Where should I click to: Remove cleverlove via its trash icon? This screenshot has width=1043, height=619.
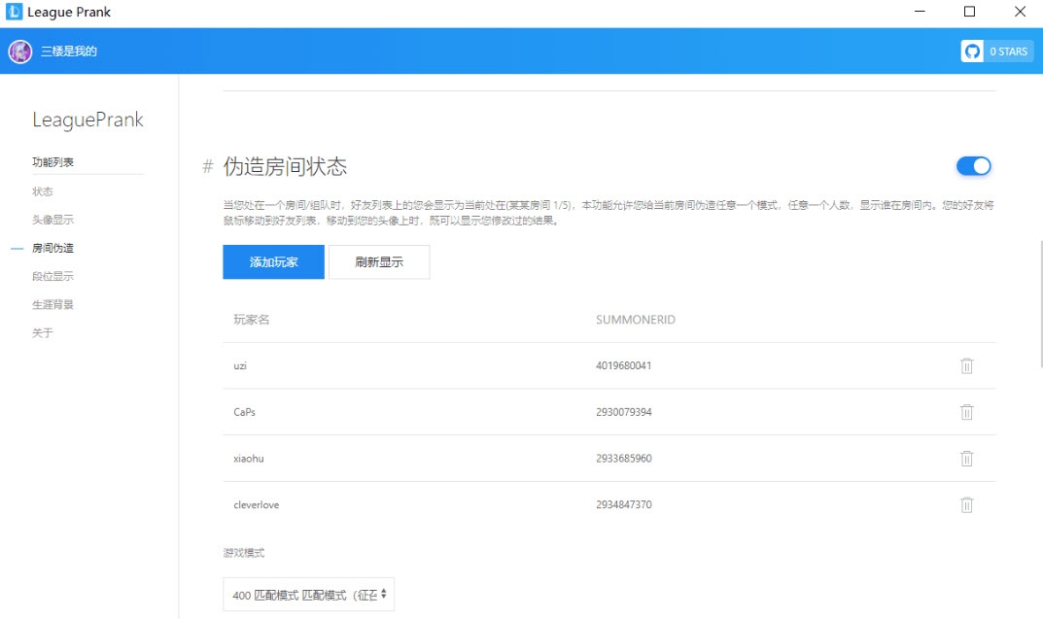pyautogui.click(x=967, y=504)
